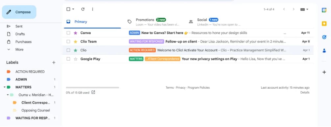Open account activity Details link
The width and height of the screenshot is (331, 127).
click(x=305, y=93)
